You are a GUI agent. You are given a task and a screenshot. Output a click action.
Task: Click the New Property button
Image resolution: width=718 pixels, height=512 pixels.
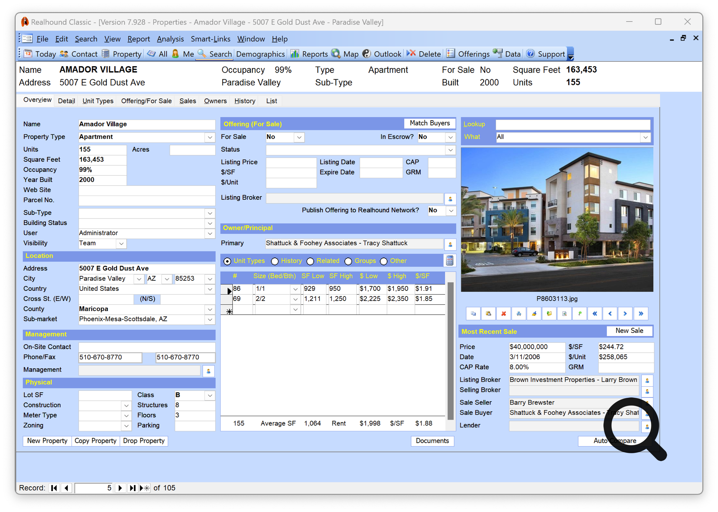click(47, 441)
